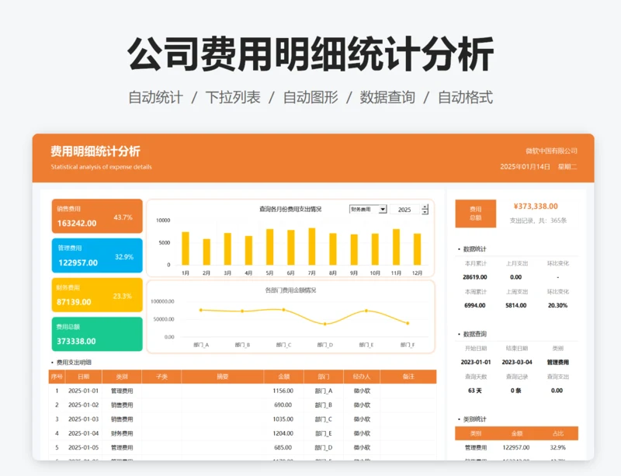The width and height of the screenshot is (621, 476).
Task: Click the 备注 column header
Action: pyautogui.click(x=408, y=377)
